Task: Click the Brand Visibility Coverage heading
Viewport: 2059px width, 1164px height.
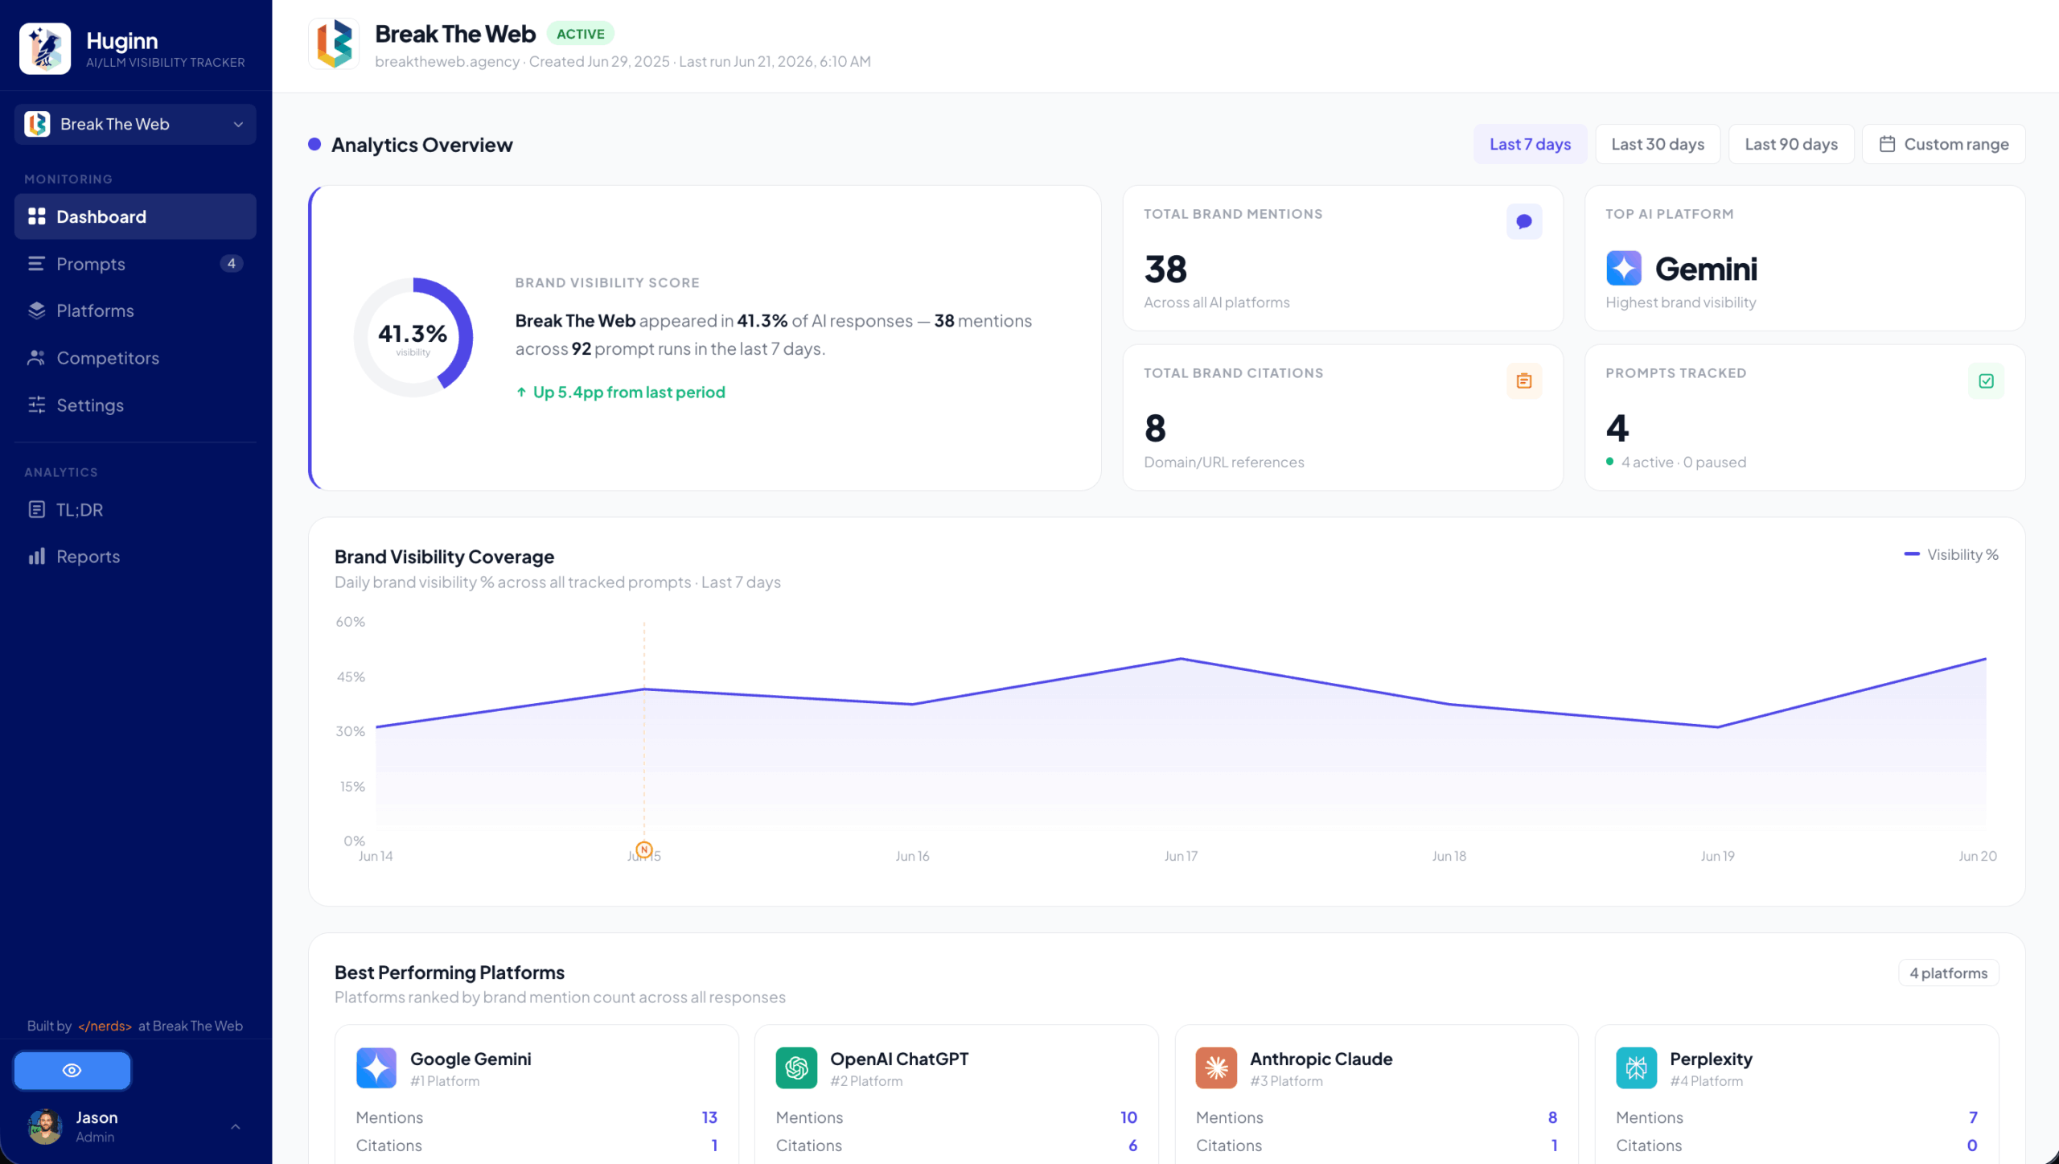Action: click(444, 557)
